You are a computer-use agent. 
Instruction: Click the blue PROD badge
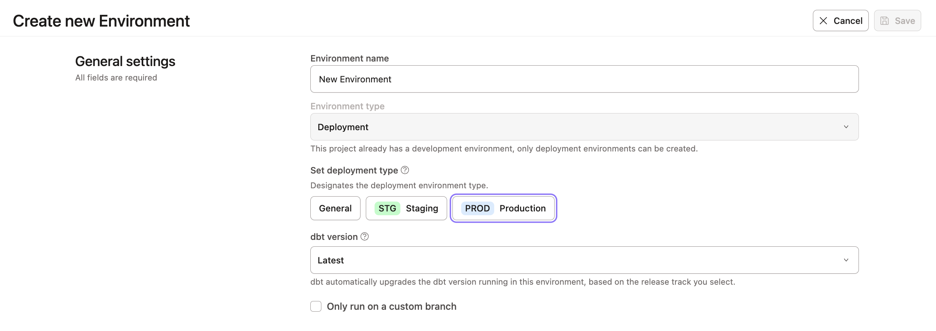coord(477,208)
